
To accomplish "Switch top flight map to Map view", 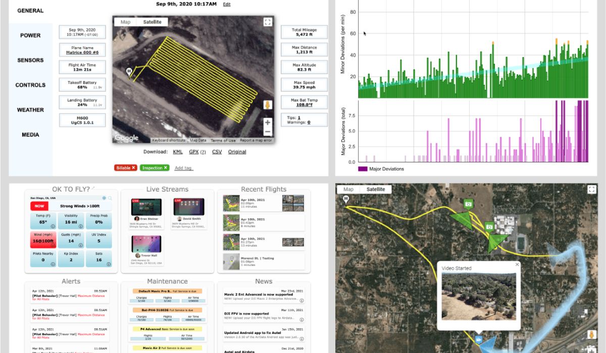I will [125, 22].
